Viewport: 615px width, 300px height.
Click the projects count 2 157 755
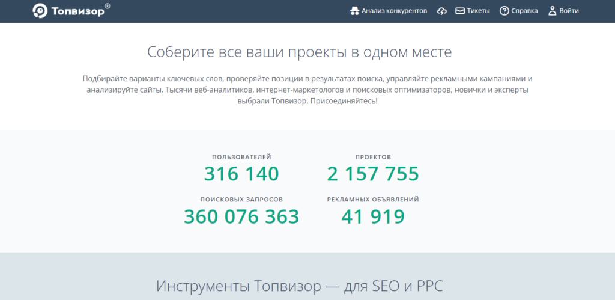tap(373, 174)
